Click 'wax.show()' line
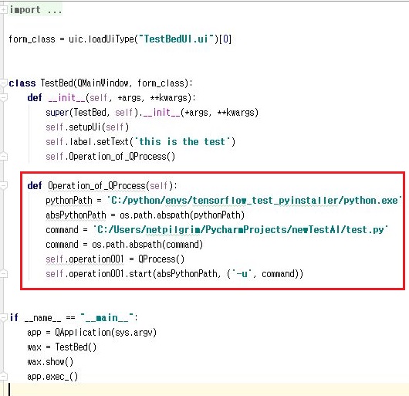Image resolution: width=409 pixels, height=396 pixels. [x=50, y=362]
